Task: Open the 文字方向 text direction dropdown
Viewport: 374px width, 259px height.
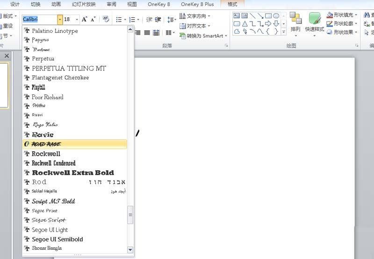Action: coord(195,16)
